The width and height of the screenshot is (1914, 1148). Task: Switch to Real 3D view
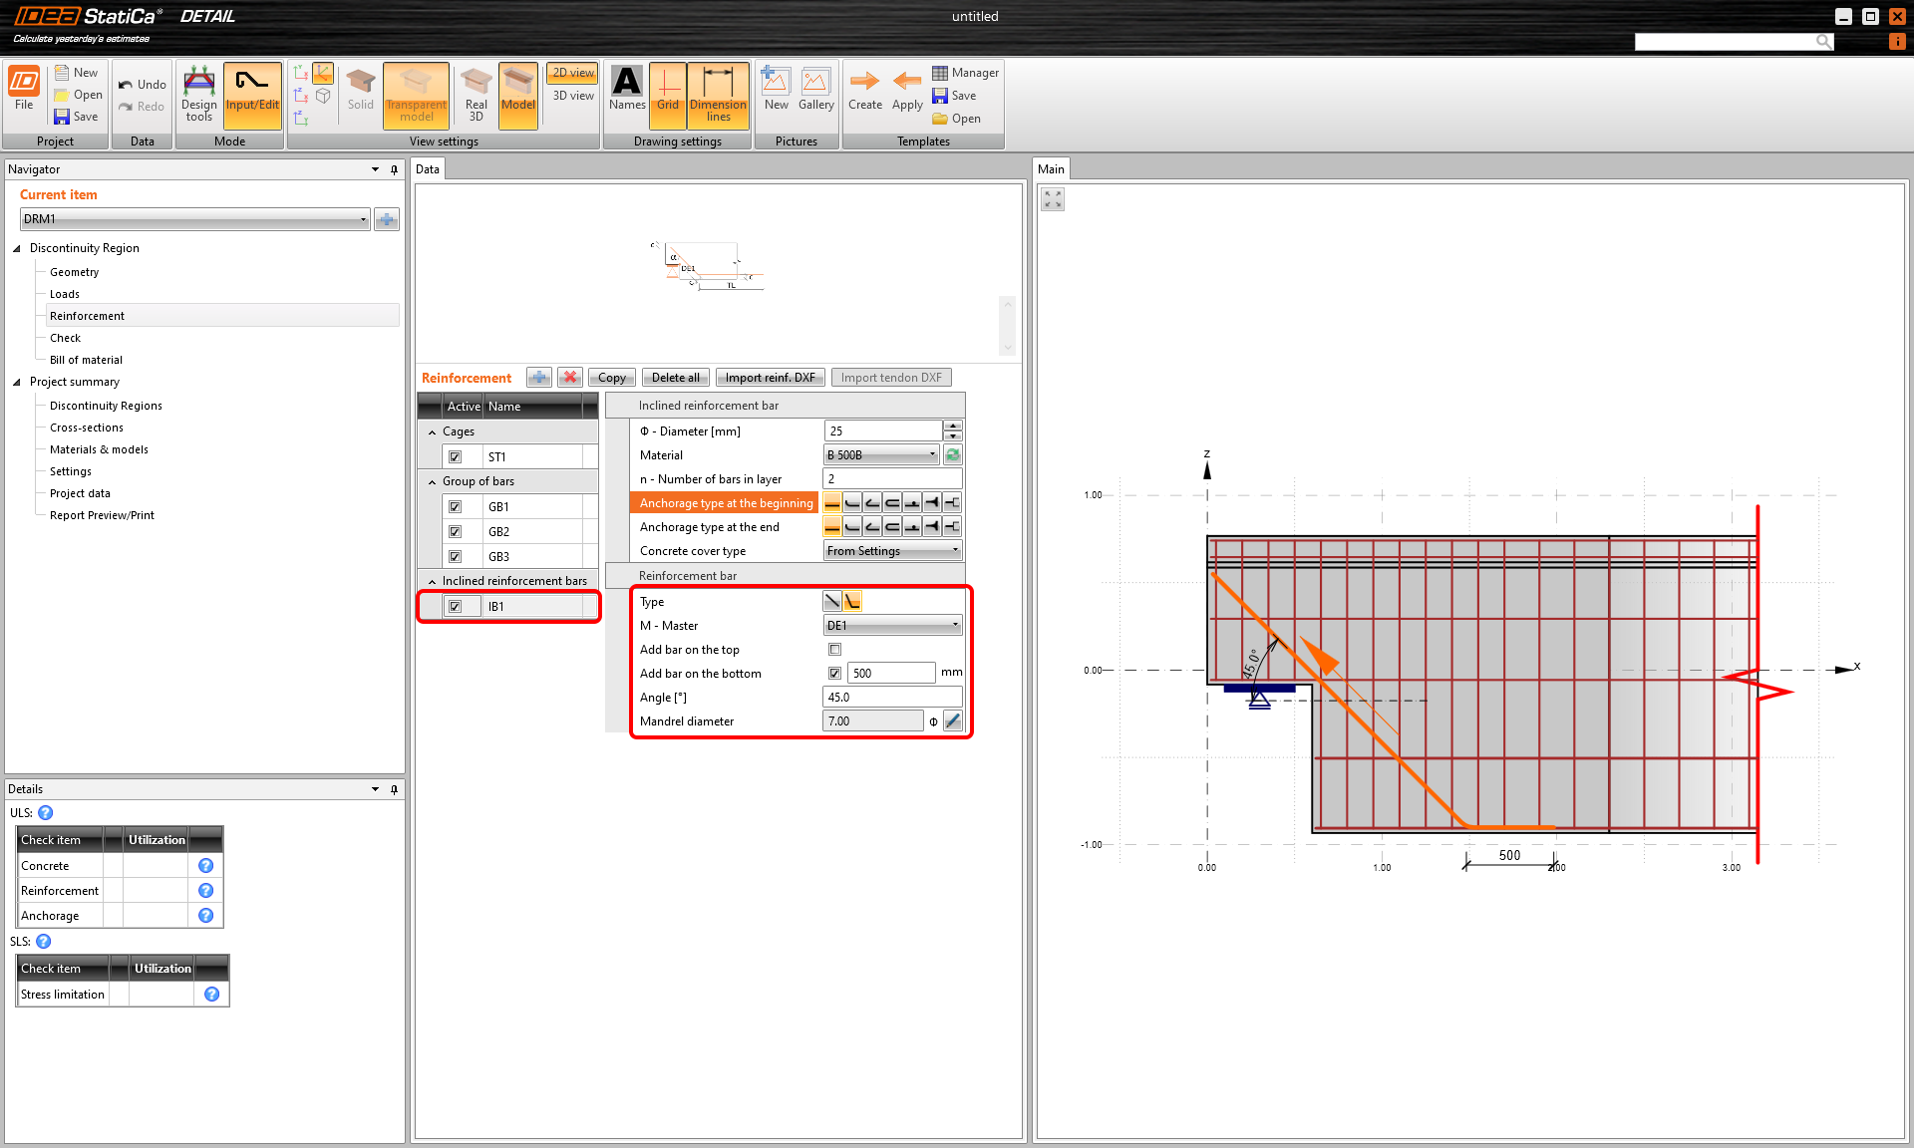tap(475, 95)
